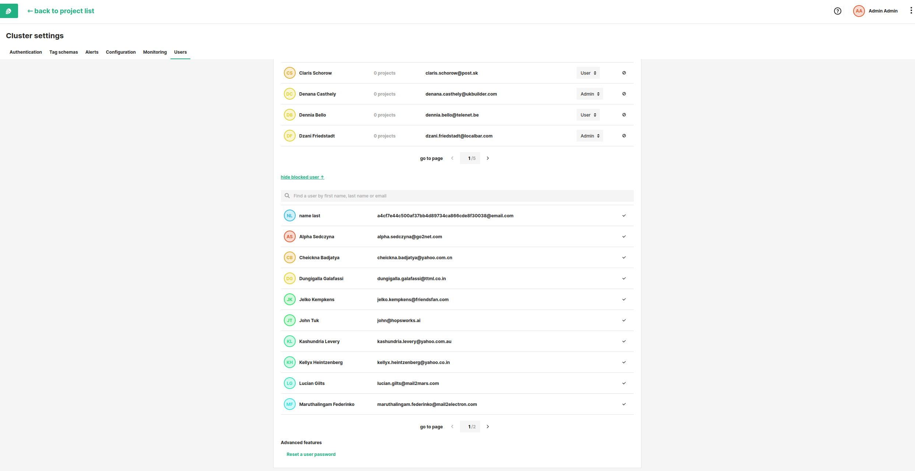Click the Hopsworks logo icon
Viewport: 915px width, 471px height.
tap(9, 11)
